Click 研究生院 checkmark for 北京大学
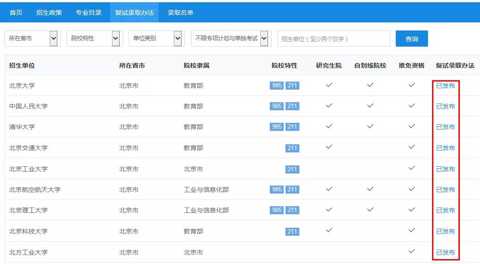This screenshot has height=264, width=480. pyautogui.click(x=329, y=85)
